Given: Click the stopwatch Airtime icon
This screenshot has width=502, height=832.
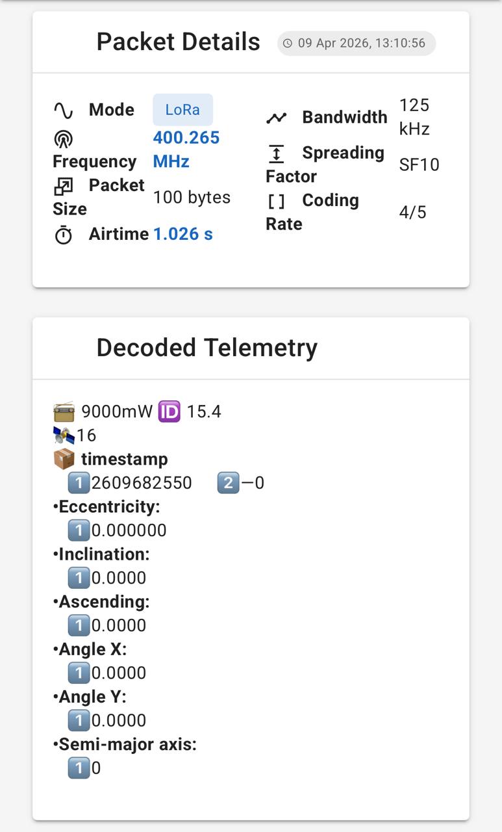Looking at the screenshot, I should (x=63, y=235).
